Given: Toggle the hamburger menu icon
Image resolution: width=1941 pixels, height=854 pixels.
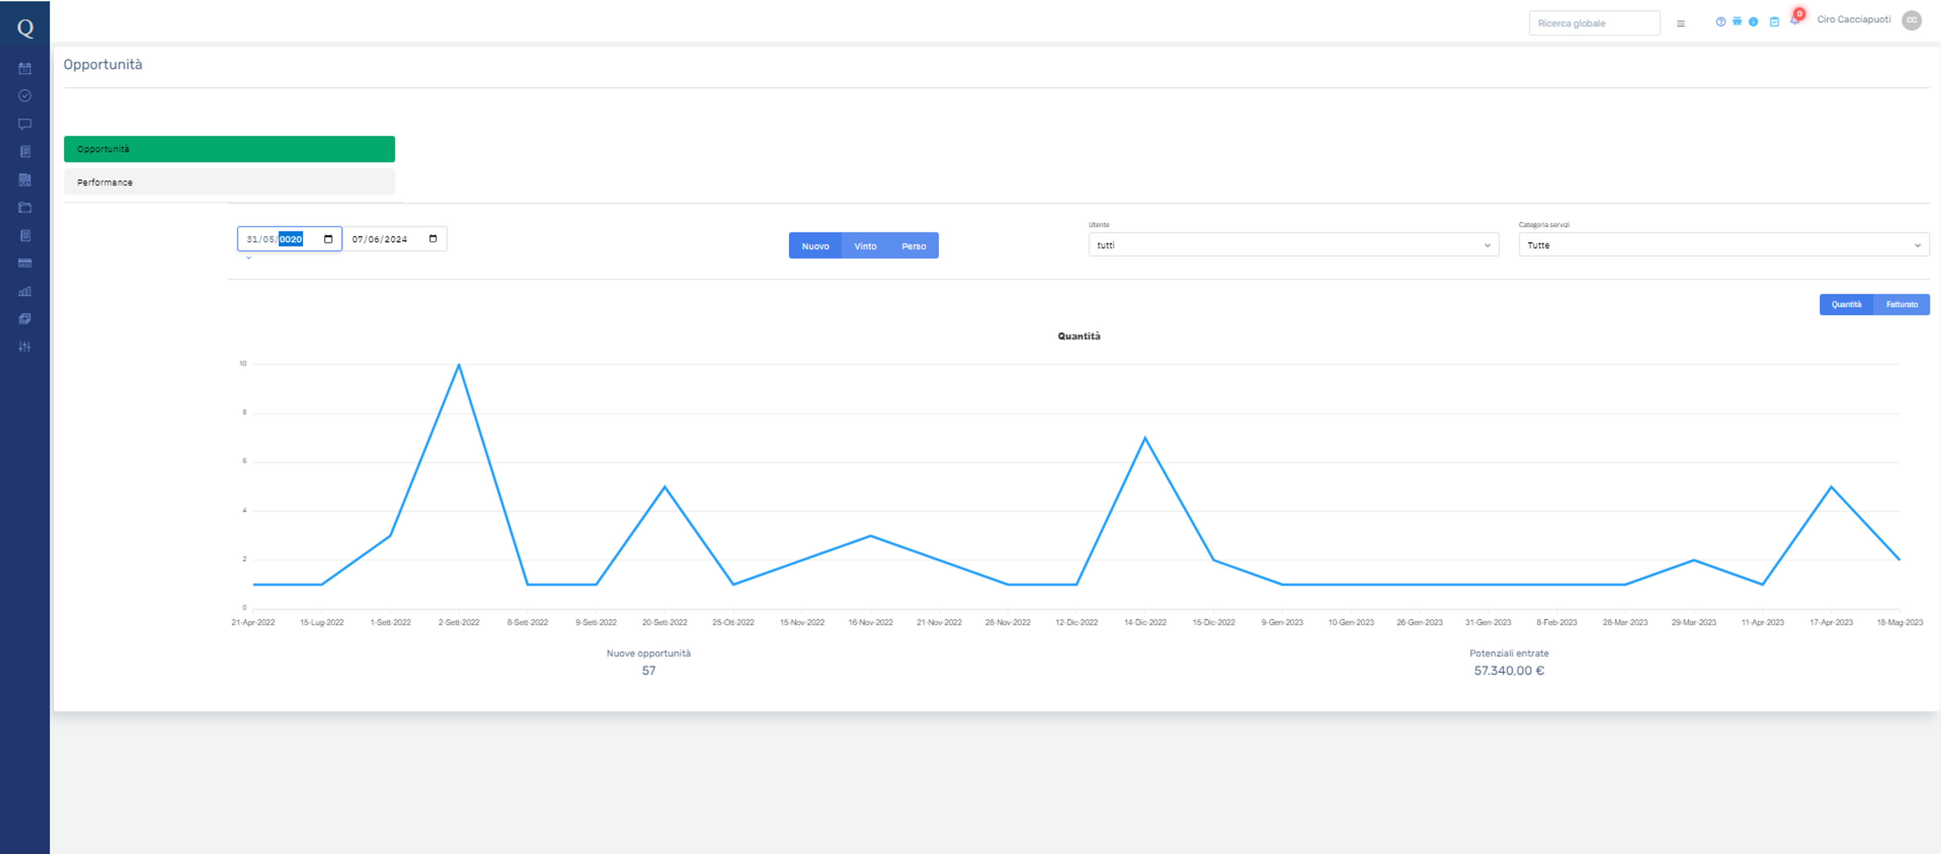Looking at the screenshot, I should (1680, 23).
